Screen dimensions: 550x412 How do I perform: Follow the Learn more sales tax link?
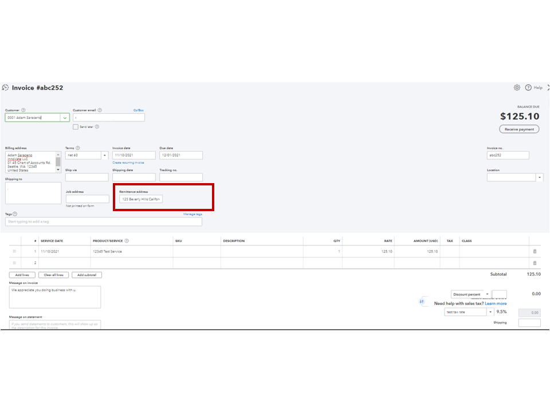click(x=496, y=303)
